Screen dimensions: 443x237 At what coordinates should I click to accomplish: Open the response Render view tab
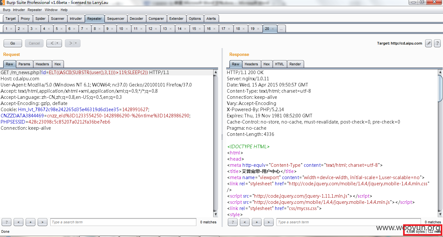295,64
